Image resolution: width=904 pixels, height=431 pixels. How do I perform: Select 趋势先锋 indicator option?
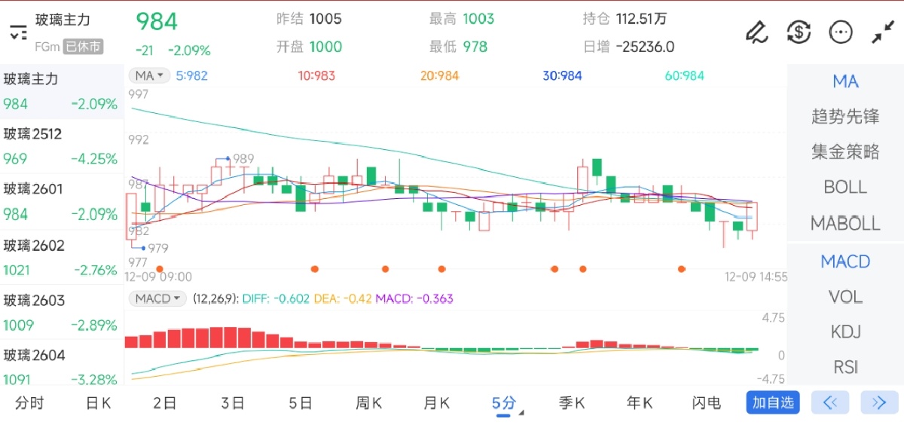click(845, 117)
